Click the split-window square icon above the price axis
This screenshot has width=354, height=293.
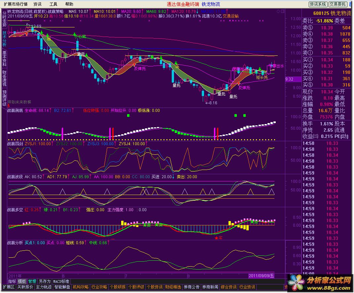(282, 11)
